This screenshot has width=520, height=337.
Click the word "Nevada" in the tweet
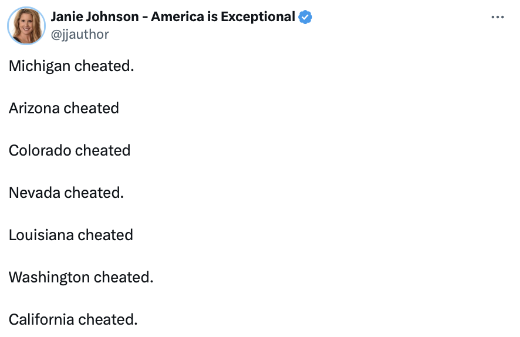tap(35, 193)
